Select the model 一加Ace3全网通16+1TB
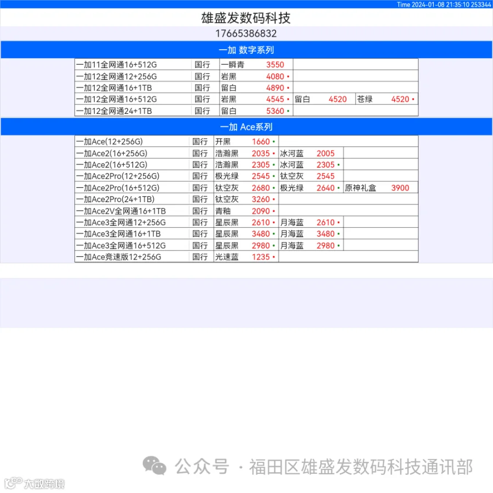The height and width of the screenshot is (493, 493). (x=118, y=234)
